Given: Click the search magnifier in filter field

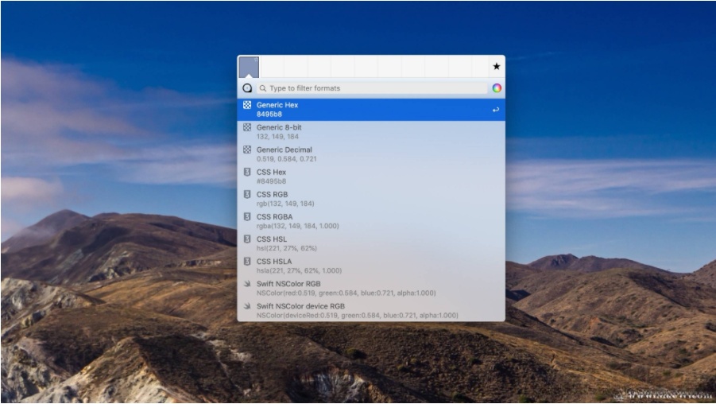Looking at the screenshot, I should [x=263, y=88].
